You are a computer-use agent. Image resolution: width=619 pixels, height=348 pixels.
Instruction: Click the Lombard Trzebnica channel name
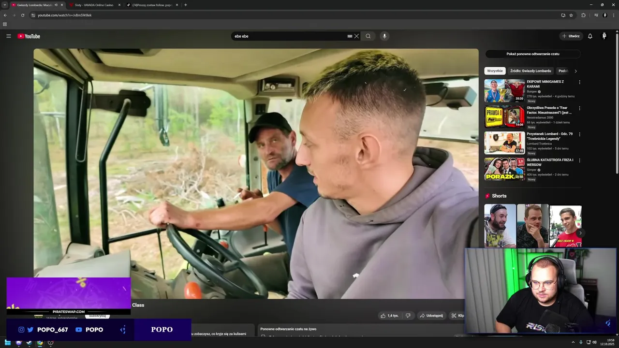pyautogui.click(x=540, y=144)
